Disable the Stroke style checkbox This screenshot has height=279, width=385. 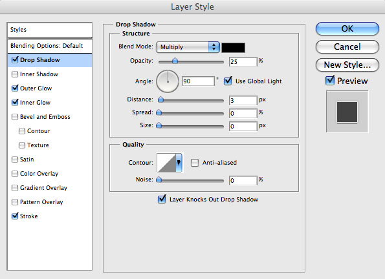pos(15,216)
